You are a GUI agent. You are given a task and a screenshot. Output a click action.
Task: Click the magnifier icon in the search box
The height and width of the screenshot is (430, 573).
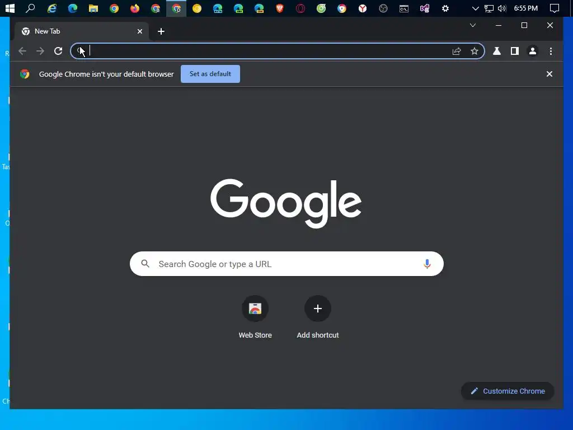pyautogui.click(x=145, y=264)
